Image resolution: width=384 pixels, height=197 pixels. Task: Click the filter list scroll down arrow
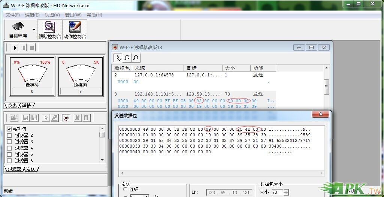point(102,160)
